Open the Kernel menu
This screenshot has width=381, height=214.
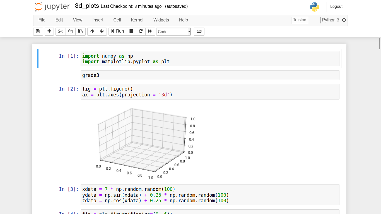(137, 20)
